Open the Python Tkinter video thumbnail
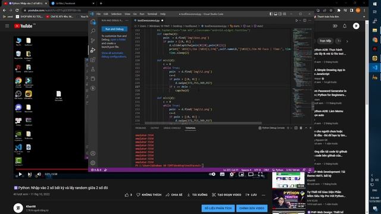 click(x=288, y=200)
